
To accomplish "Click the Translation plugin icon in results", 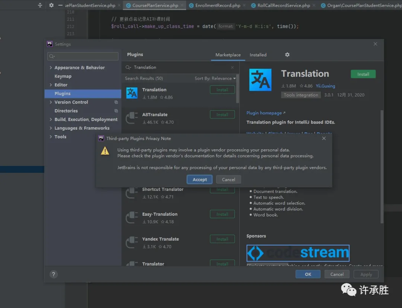I will coord(132,93).
